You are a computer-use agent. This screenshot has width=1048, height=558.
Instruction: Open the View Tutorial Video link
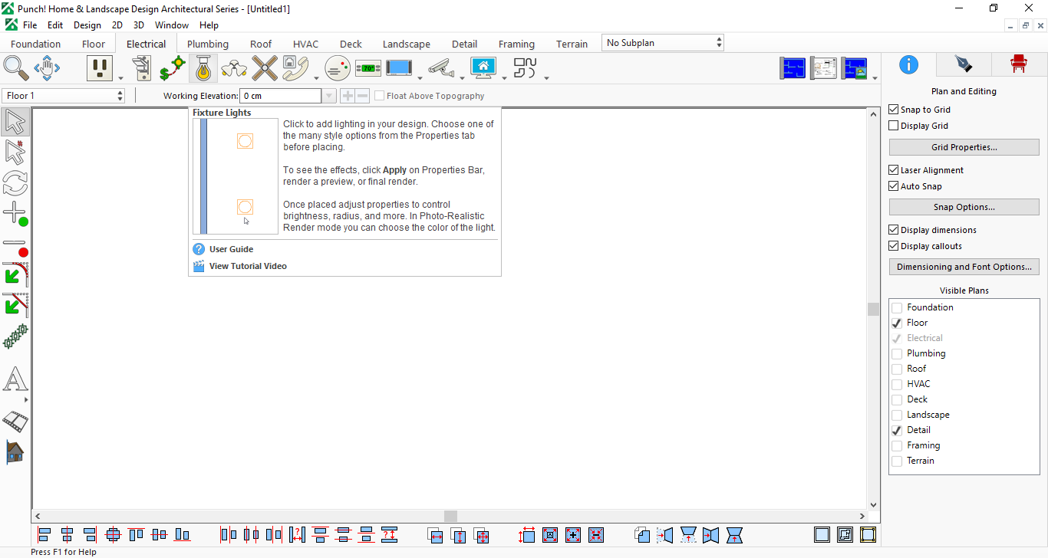point(248,266)
